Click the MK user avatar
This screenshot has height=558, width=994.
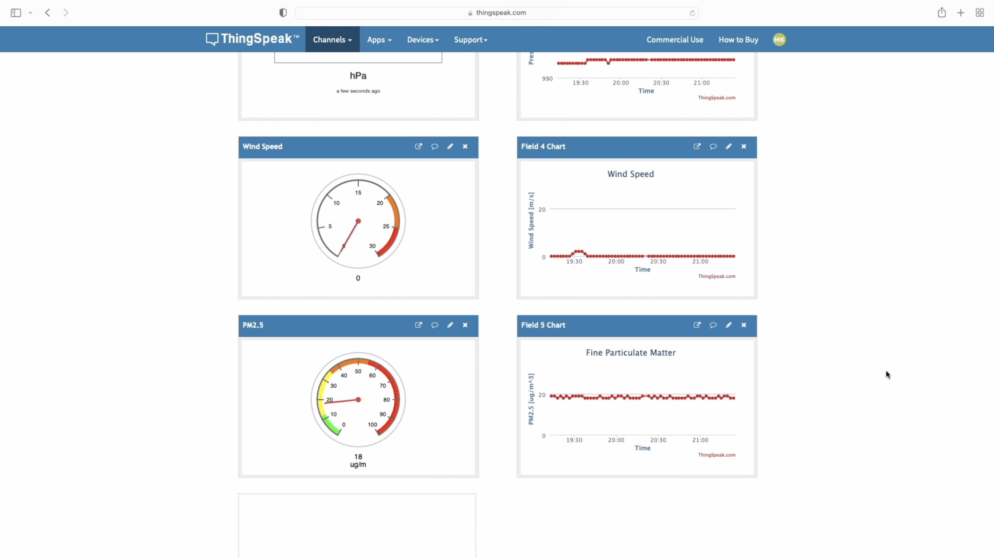pyautogui.click(x=779, y=40)
